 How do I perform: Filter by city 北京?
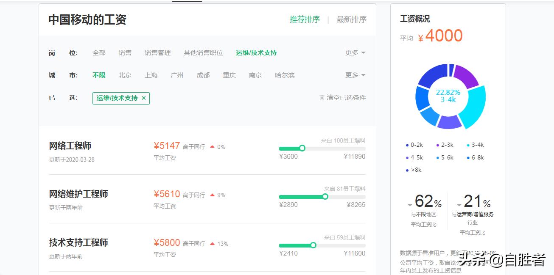tap(125, 75)
